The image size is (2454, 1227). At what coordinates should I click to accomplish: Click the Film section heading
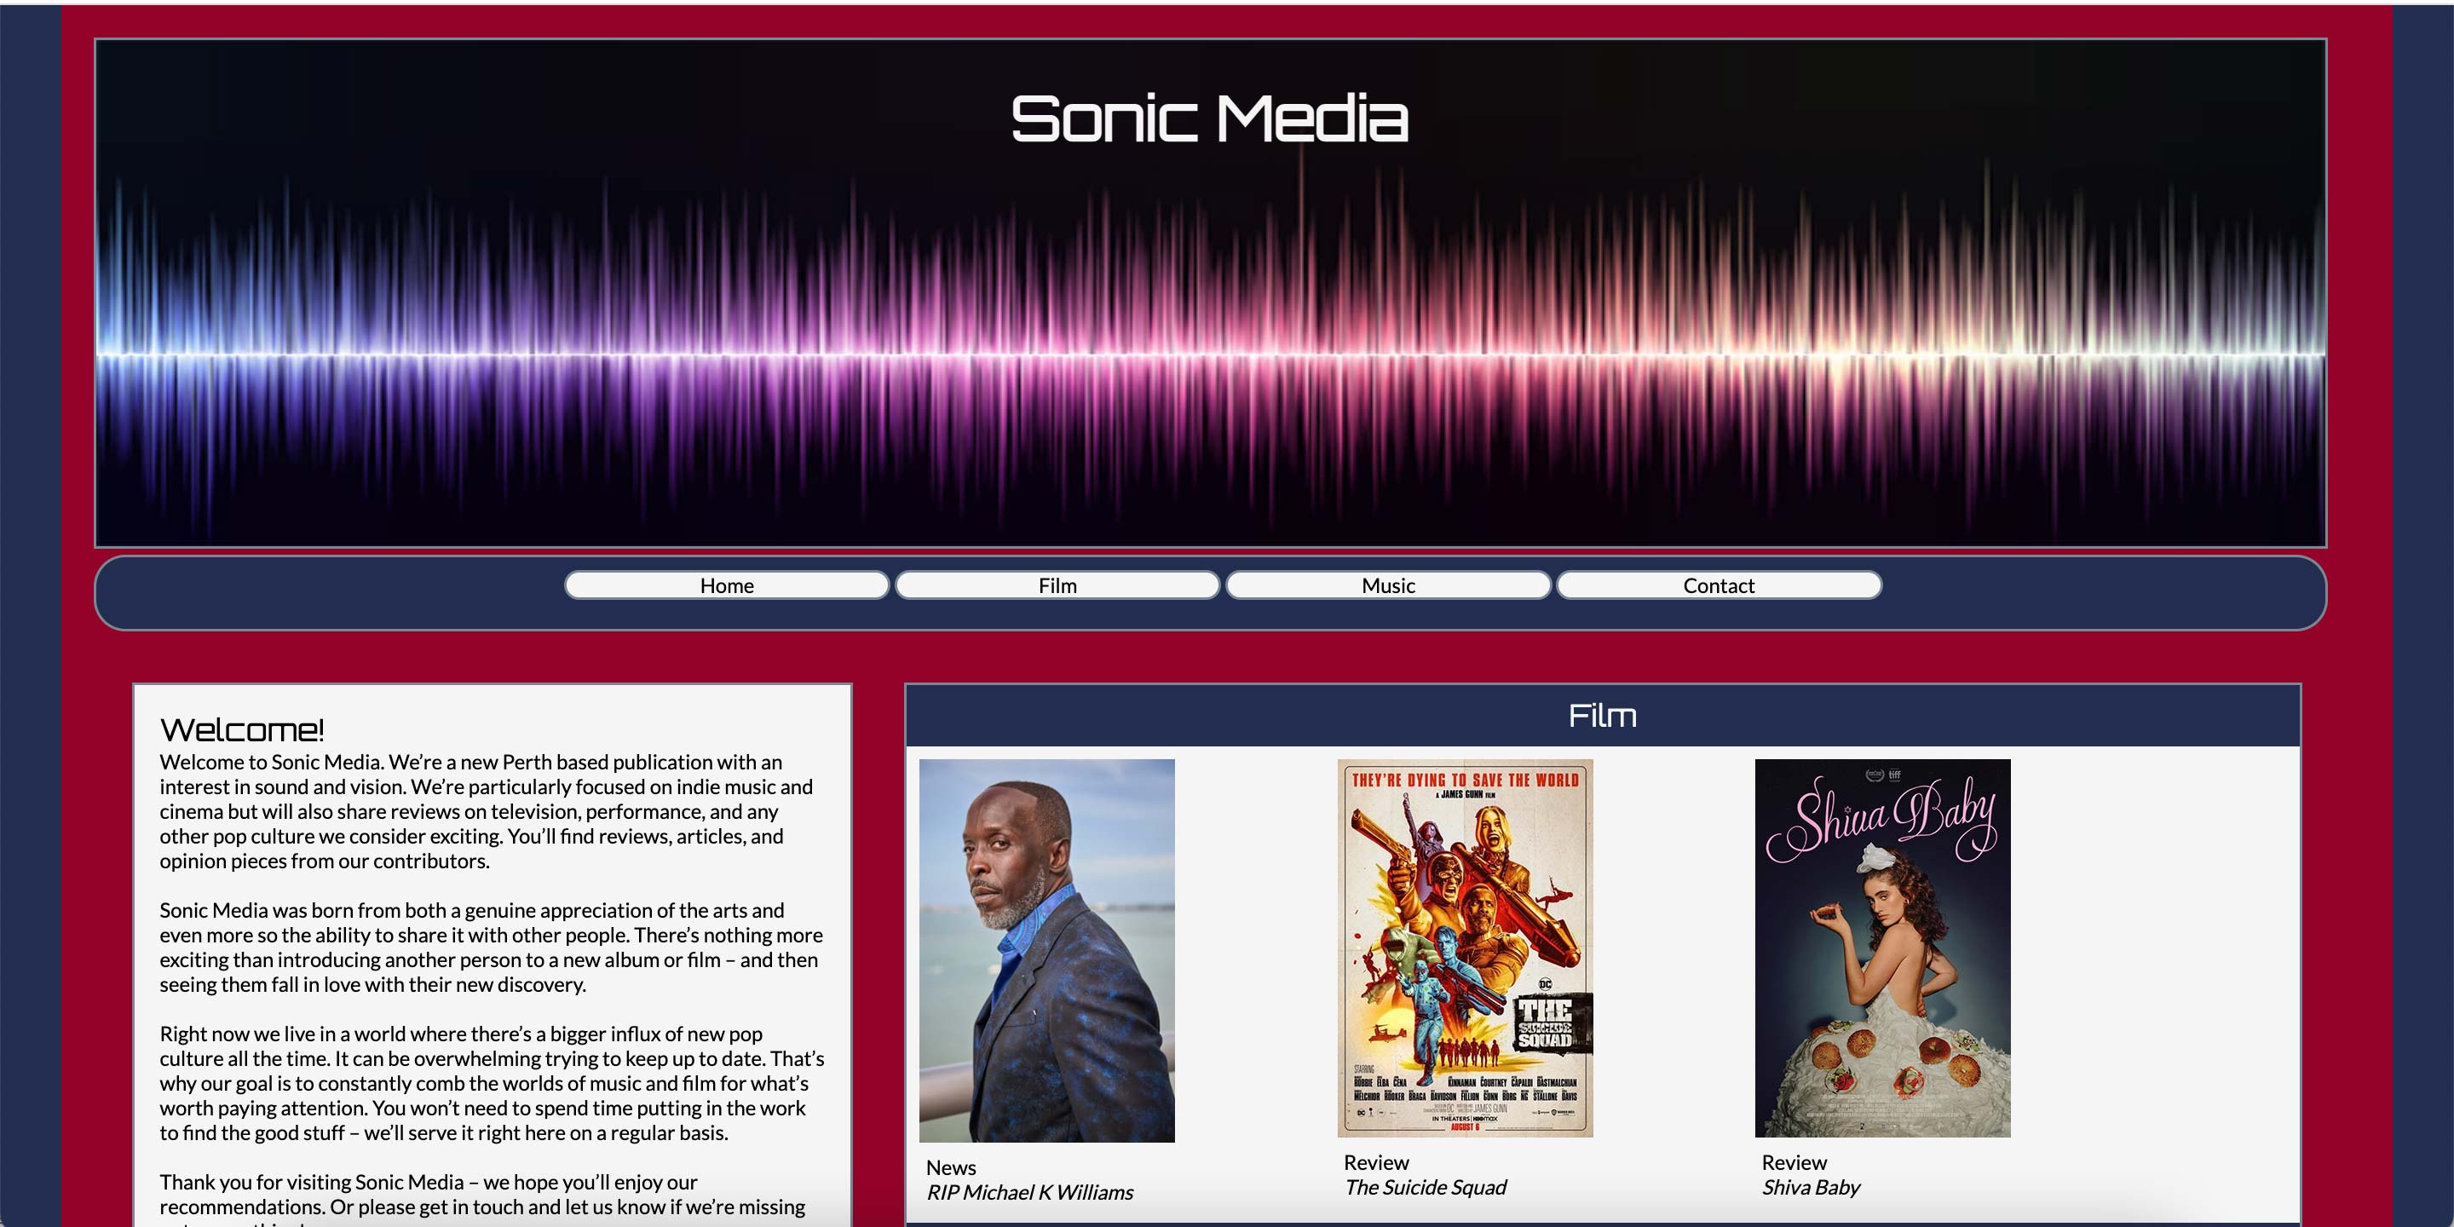1602,716
